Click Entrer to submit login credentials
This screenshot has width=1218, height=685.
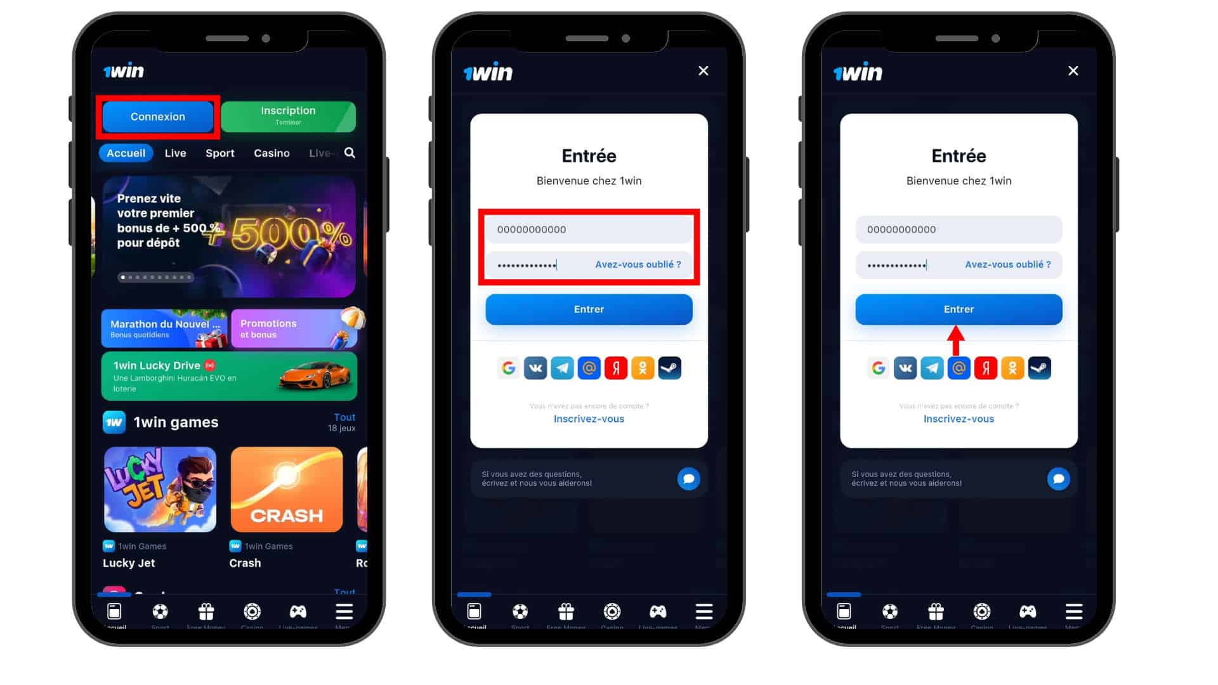[x=958, y=309]
